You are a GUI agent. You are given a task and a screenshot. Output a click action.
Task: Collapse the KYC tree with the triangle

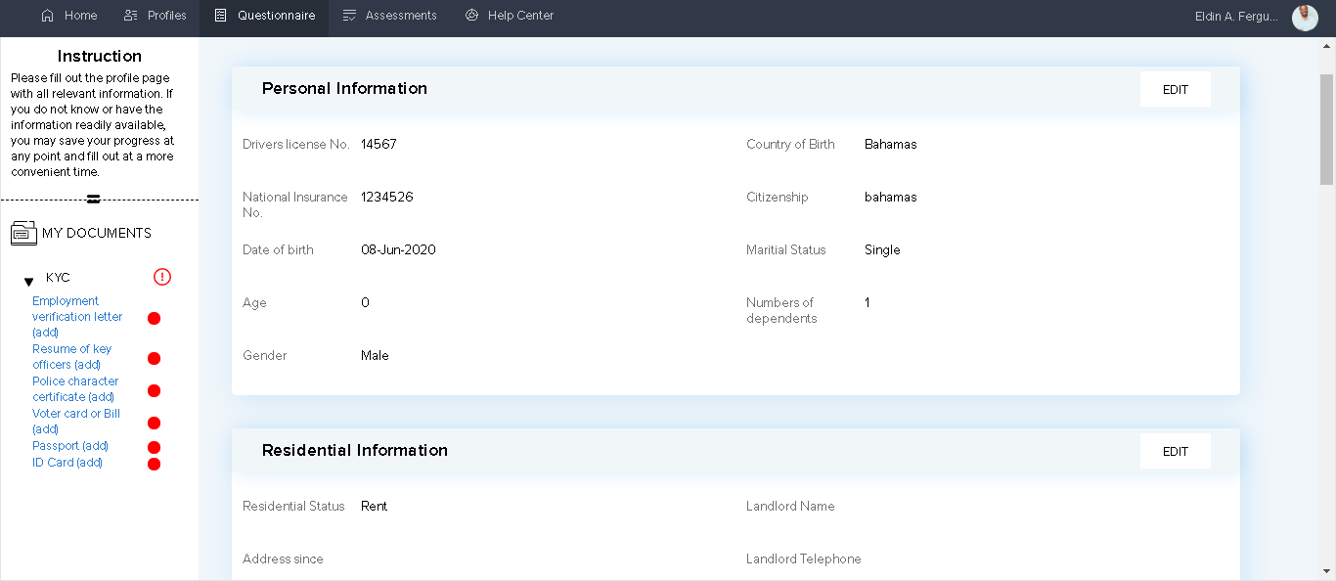coord(28,282)
